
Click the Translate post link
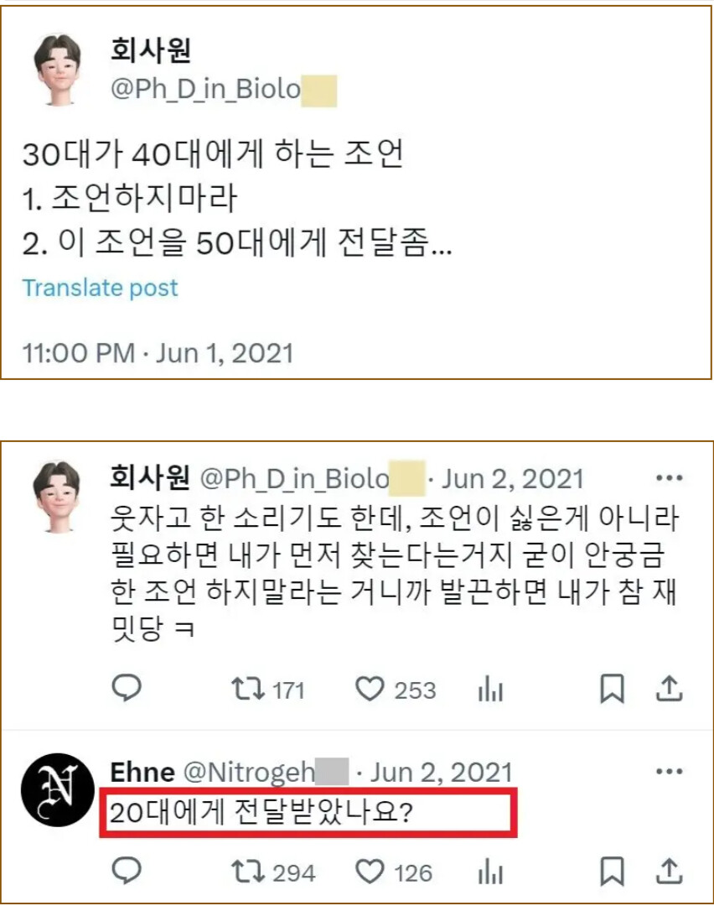click(100, 288)
